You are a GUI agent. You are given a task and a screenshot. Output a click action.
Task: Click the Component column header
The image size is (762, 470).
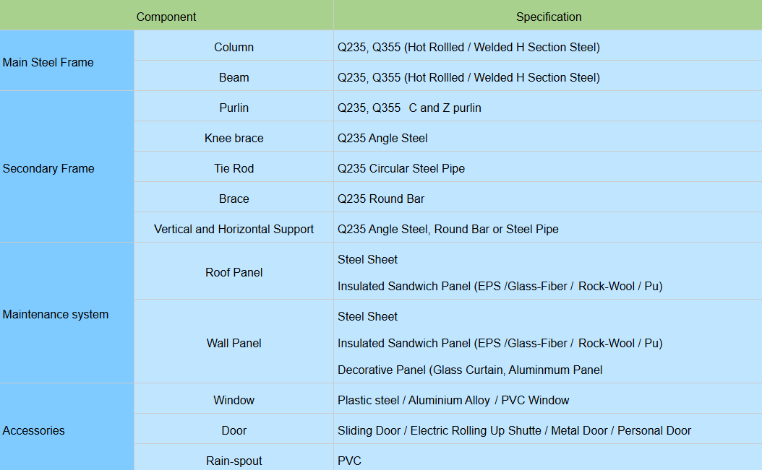point(166,17)
